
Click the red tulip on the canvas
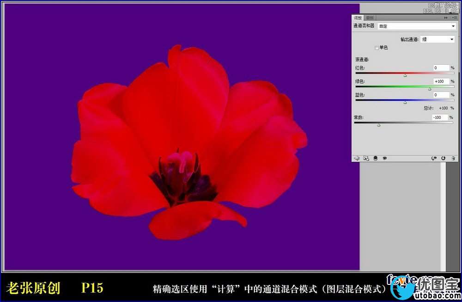pyautogui.click(x=188, y=142)
